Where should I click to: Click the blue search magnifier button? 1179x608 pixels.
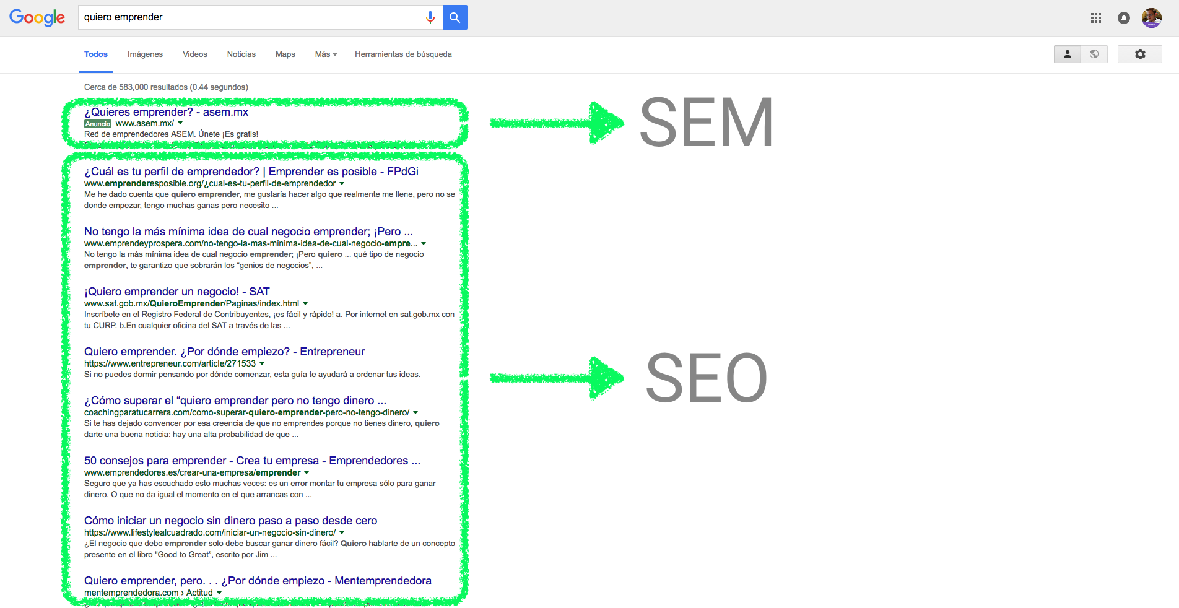point(455,17)
